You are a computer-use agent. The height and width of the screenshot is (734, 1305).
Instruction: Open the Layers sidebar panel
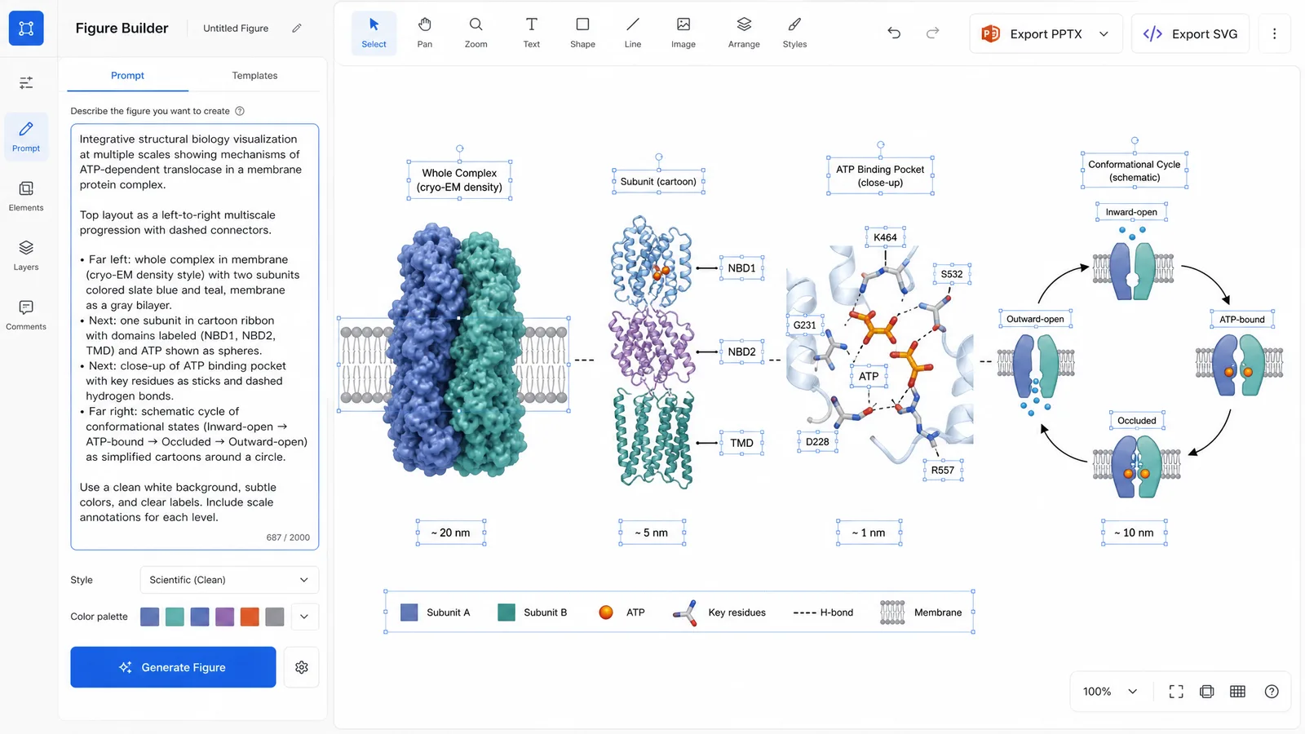point(26,255)
